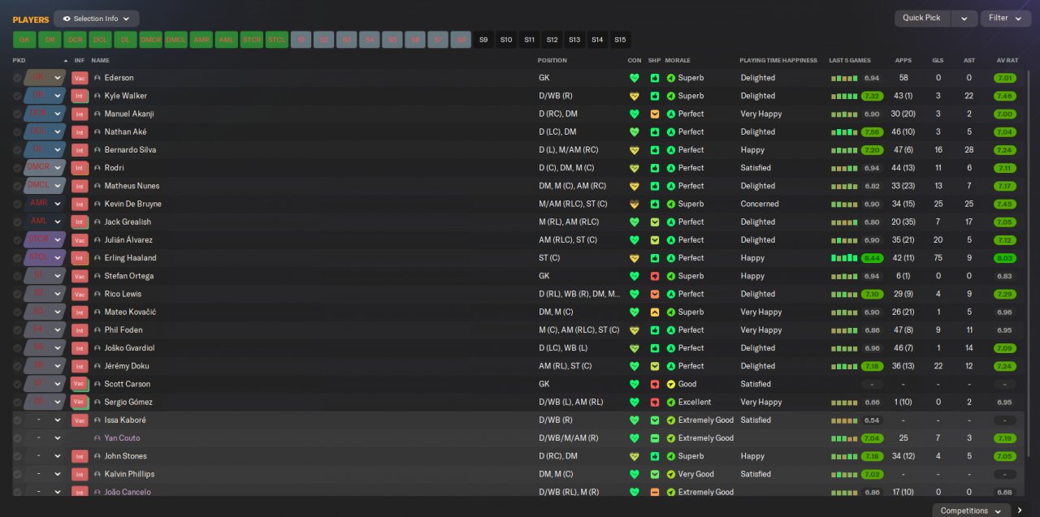
Task: Toggle the picked circle on Kyle Walker's row
Action: pos(17,96)
